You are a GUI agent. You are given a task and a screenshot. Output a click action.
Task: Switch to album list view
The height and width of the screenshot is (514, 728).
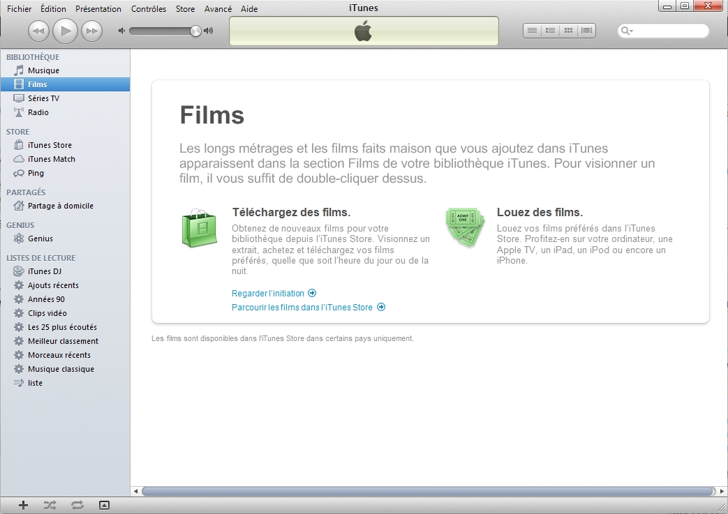(550, 31)
